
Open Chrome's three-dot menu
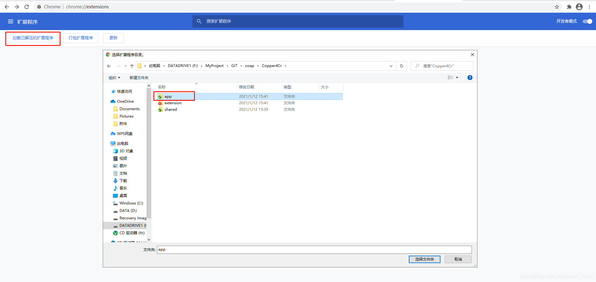click(589, 7)
